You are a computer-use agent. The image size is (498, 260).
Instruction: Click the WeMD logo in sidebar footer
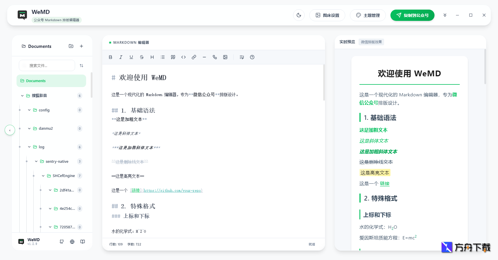[x=21, y=242]
